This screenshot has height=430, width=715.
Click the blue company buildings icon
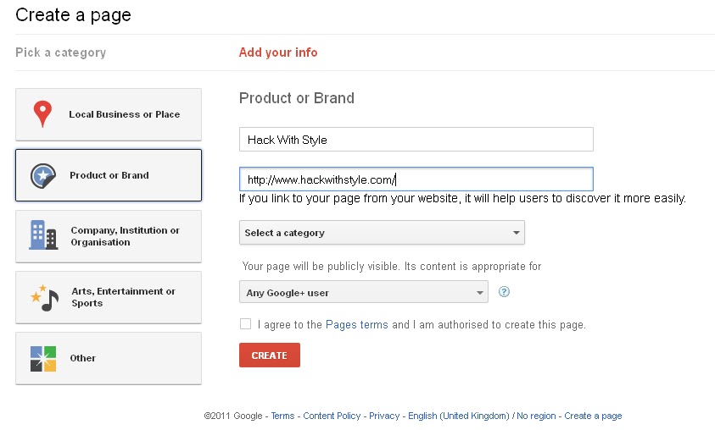click(x=43, y=235)
